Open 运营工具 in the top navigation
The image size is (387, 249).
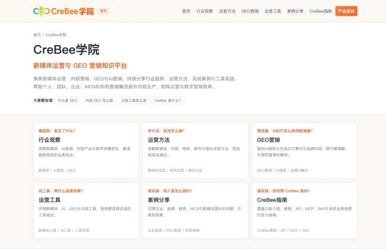tap(273, 11)
